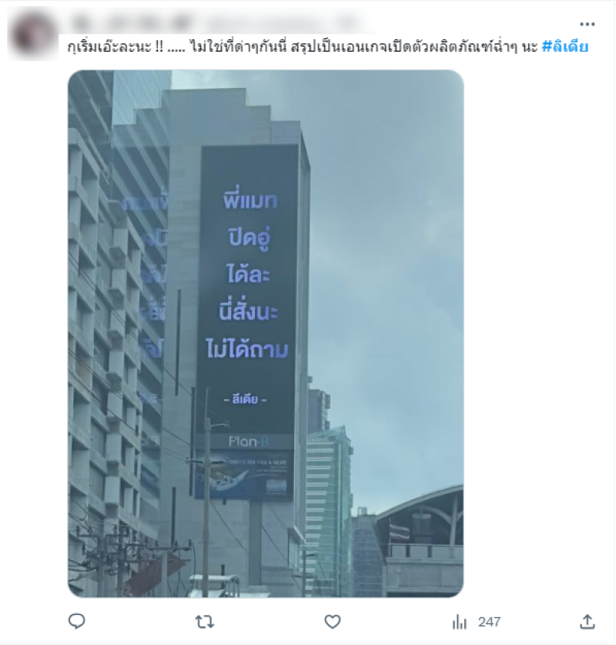Image resolution: width=616 pixels, height=645 pixels.
Task: Click the Thai flag in the photo
Action: (400, 531)
